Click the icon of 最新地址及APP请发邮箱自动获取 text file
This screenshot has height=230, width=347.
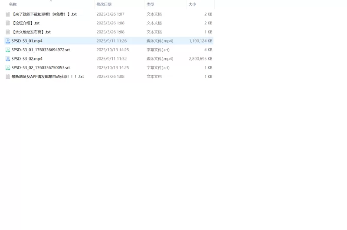7,77
